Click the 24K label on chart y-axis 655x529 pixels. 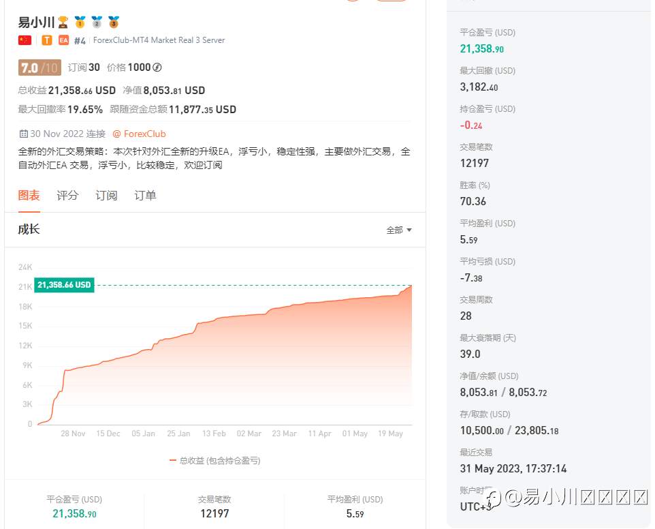25,267
